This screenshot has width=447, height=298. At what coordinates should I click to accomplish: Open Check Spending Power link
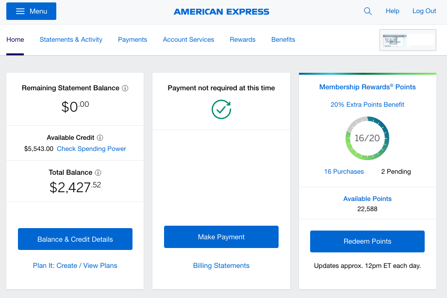pos(91,149)
